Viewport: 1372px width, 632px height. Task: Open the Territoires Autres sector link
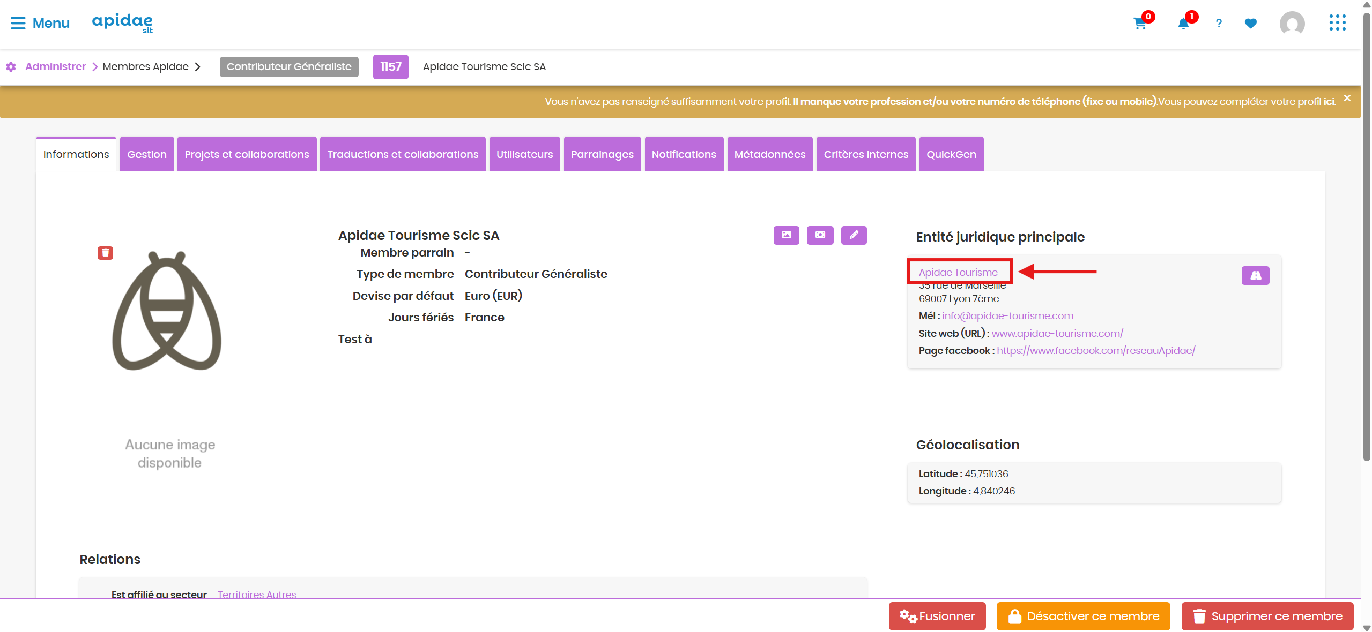click(x=257, y=594)
